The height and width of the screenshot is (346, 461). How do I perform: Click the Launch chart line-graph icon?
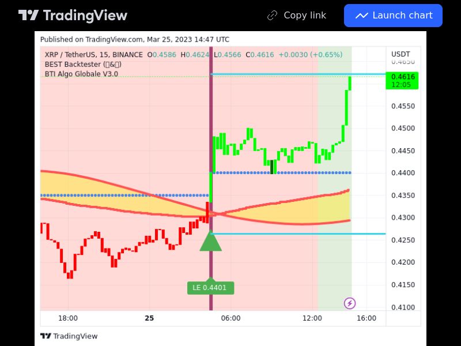click(x=362, y=16)
